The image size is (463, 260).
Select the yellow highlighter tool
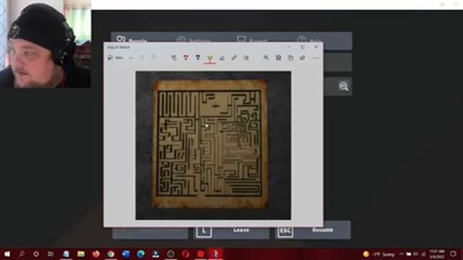(210, 58)
